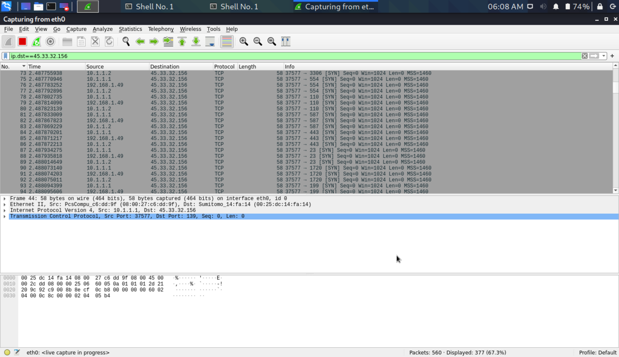Expand Internet Protocol Version 4 row
The width and height of the screenshot is (619, 357).
(x=5, y=210)
